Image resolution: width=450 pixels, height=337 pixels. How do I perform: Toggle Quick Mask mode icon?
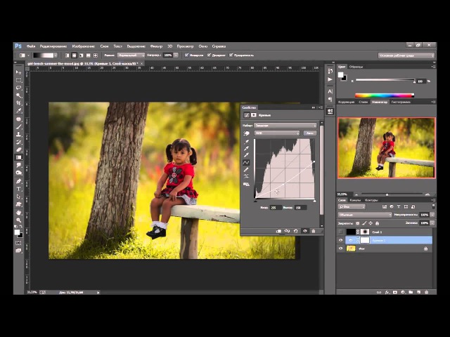(x=18, y=243)
